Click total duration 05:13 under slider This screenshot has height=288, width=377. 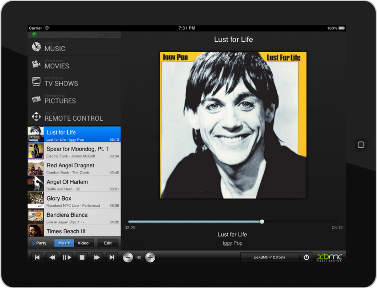pyautogui.click(x=337, y=228)
